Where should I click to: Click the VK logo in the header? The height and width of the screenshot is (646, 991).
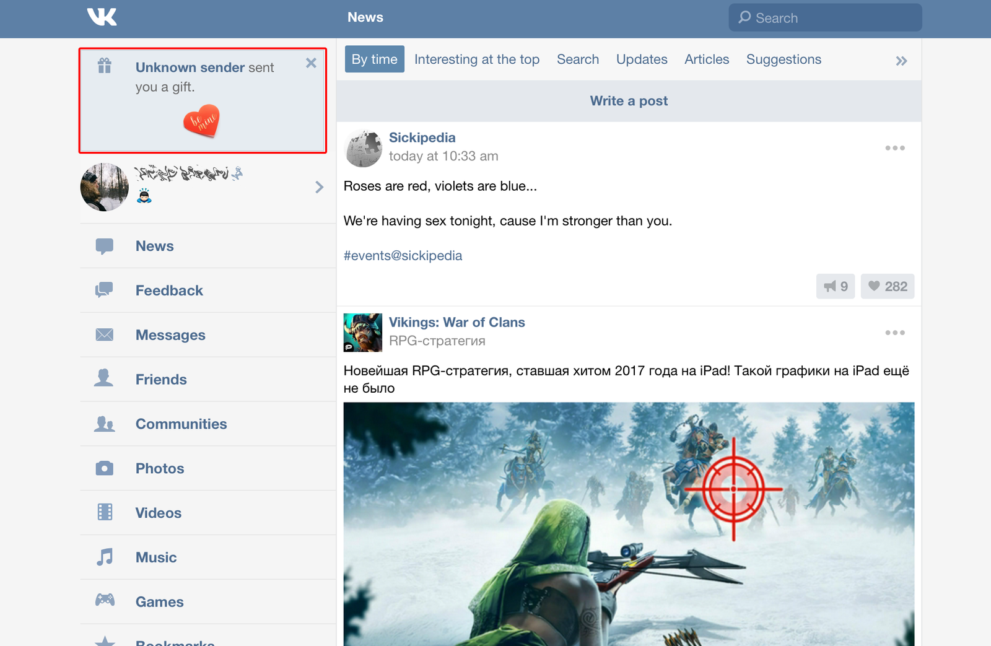102,17
